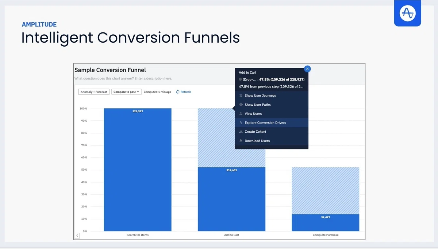This screenshot has width=438, height=249.
Task: Click the Download Users arrow icon
Action: (241, 141)
